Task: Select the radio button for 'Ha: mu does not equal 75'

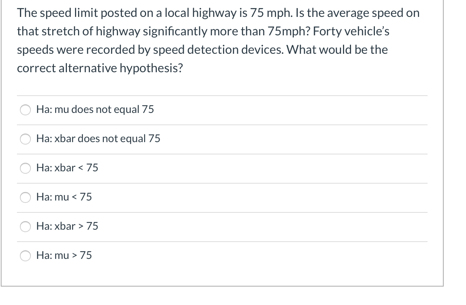Action: pyautogui.click(x=25, y=110)
